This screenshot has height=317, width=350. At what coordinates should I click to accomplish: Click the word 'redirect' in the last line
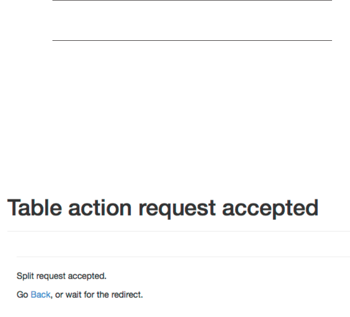(129, 295)
